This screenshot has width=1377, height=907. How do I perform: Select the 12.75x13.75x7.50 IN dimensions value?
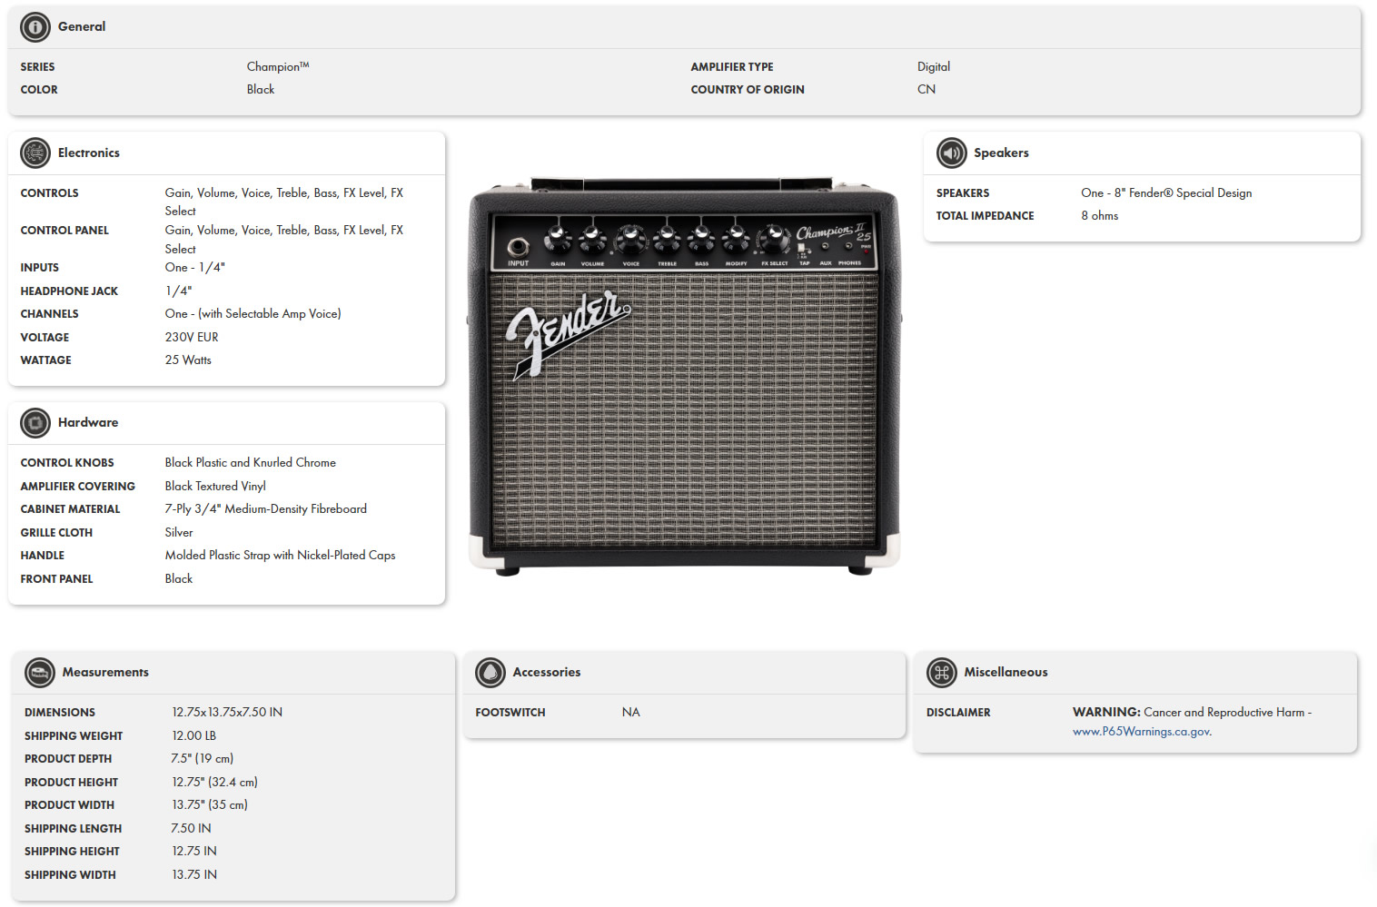point(227,713)
